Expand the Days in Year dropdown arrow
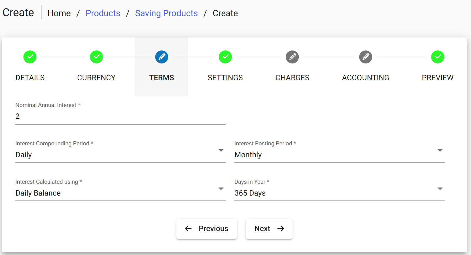 coord(440,189)
